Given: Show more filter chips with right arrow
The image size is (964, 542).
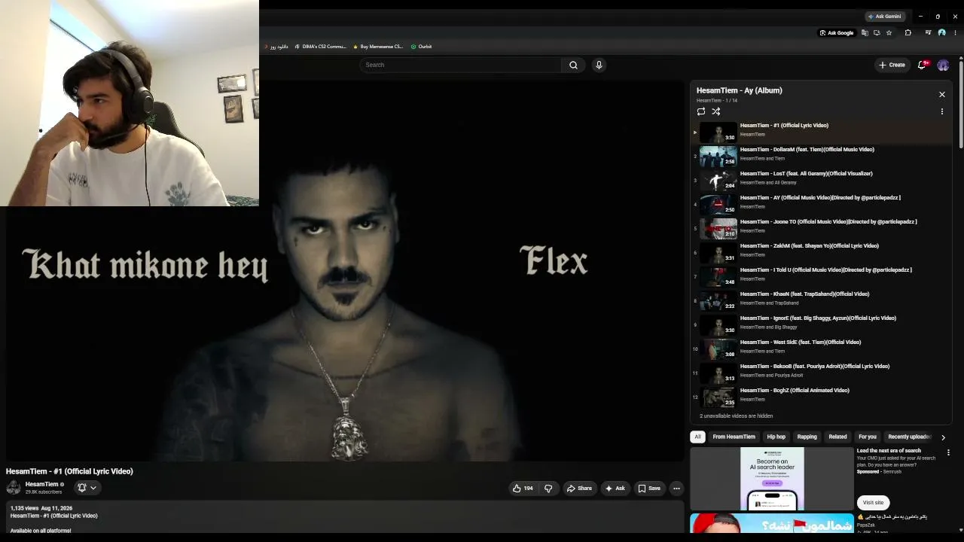Looking at the screenshot, I should pos(943,437).
